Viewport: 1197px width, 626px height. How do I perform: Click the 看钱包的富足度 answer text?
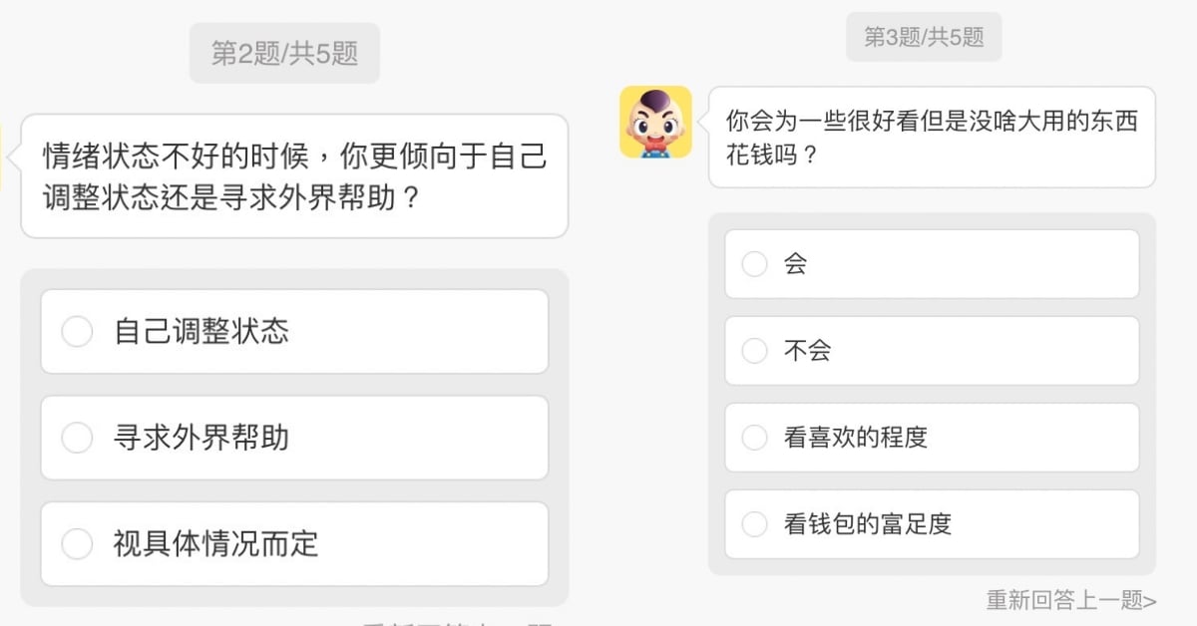pos(867,524)
